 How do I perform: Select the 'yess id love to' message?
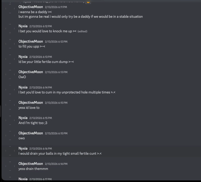coord(29,108)
